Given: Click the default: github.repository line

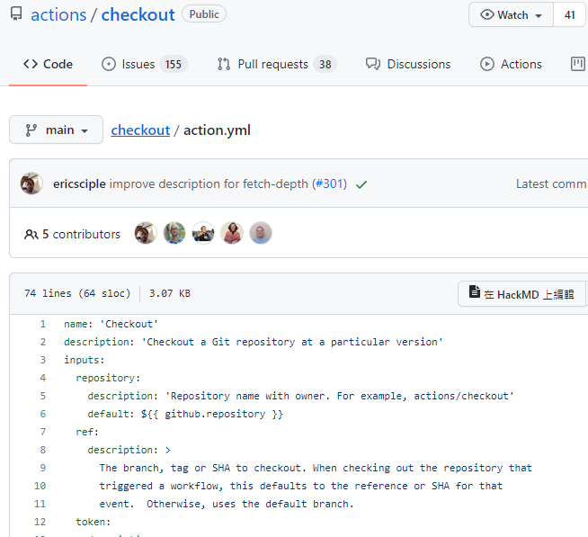Looking at the screenshot, I should click(x=185, y=414).
